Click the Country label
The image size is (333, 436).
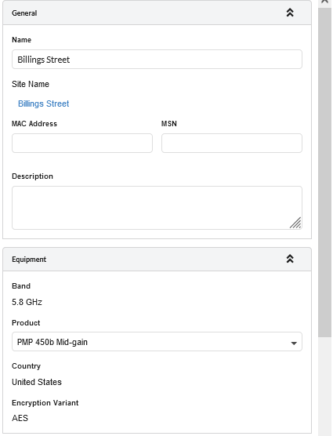point(26,366)
